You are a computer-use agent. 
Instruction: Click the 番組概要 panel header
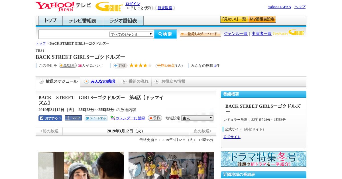[x=264, y=94]
